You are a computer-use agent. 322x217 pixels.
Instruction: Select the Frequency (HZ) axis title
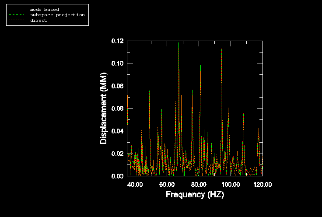coord(195,195)
